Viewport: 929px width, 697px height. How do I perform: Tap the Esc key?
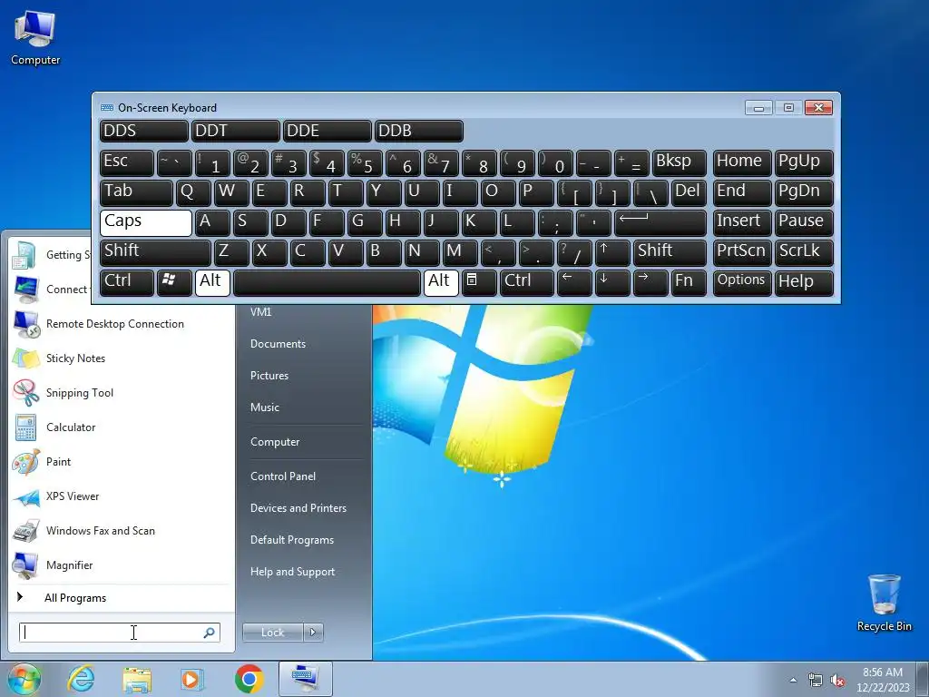(x=127, y=163)
